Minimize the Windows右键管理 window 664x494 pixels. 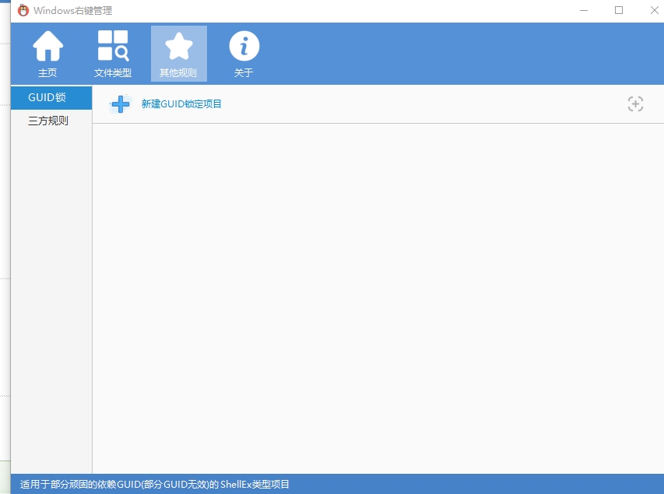coord(584,11)
